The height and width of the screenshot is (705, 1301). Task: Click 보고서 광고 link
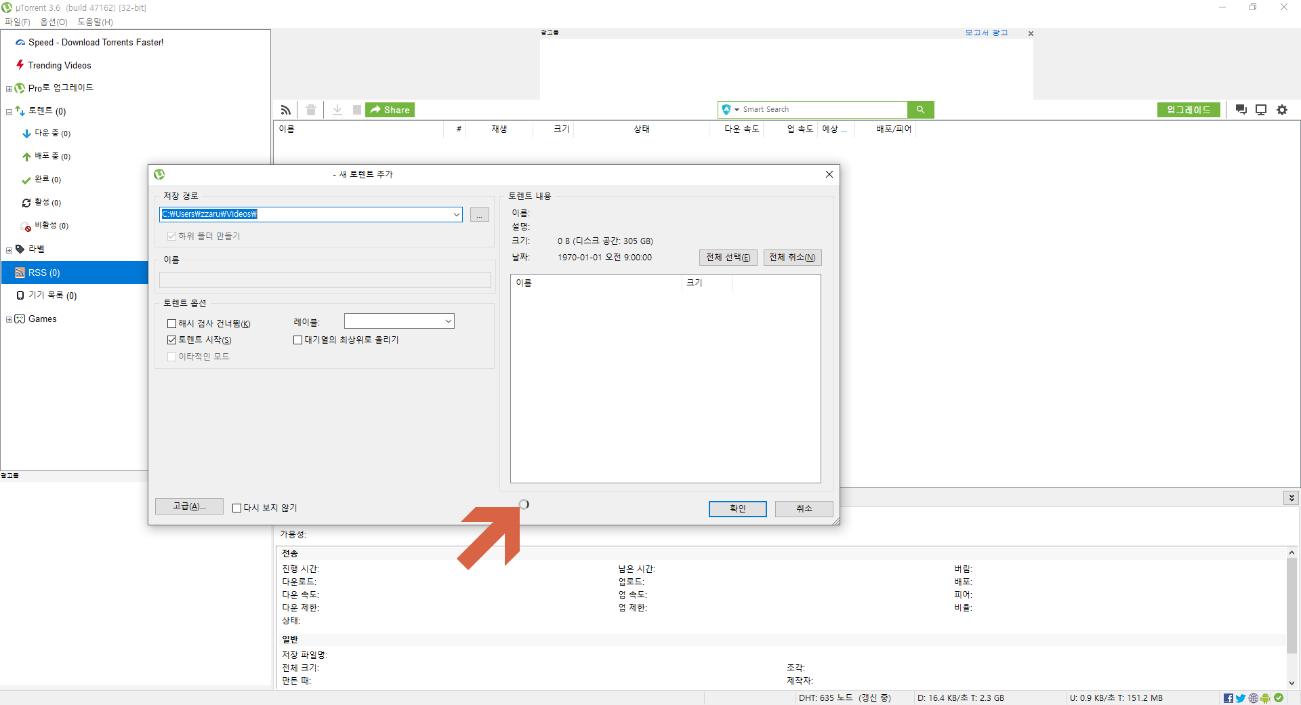[x=987, y=33]
